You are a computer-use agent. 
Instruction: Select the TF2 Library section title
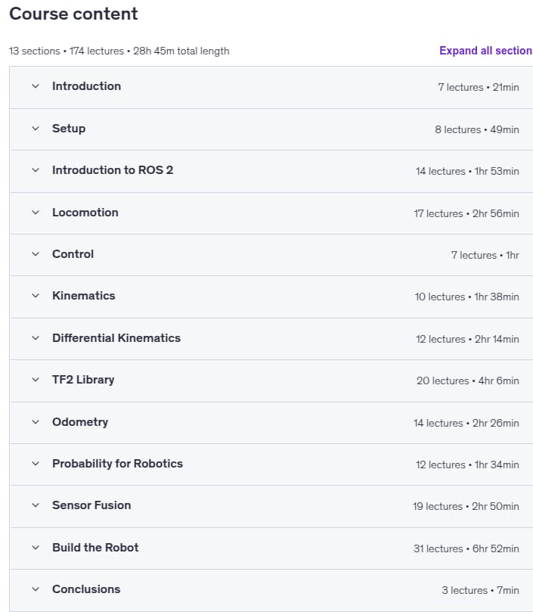coord(83,380)
